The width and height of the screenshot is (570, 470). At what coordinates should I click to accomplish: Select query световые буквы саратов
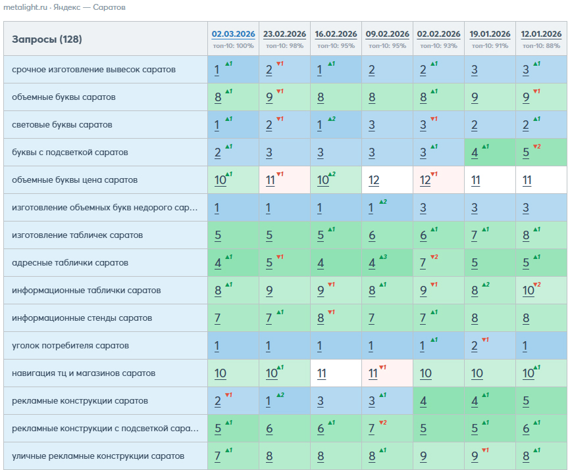pyautogui.click(x=62, y=124)
